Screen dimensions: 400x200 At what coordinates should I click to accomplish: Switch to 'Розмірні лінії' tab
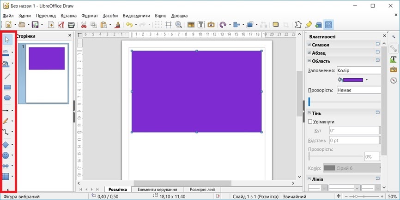(202, 189)
